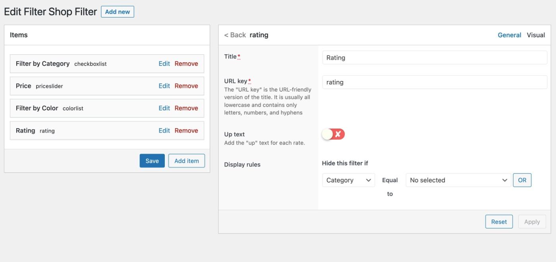Switch to the General tab
Image resolution: width=556 pixels, height=262 pixels.
509,35
